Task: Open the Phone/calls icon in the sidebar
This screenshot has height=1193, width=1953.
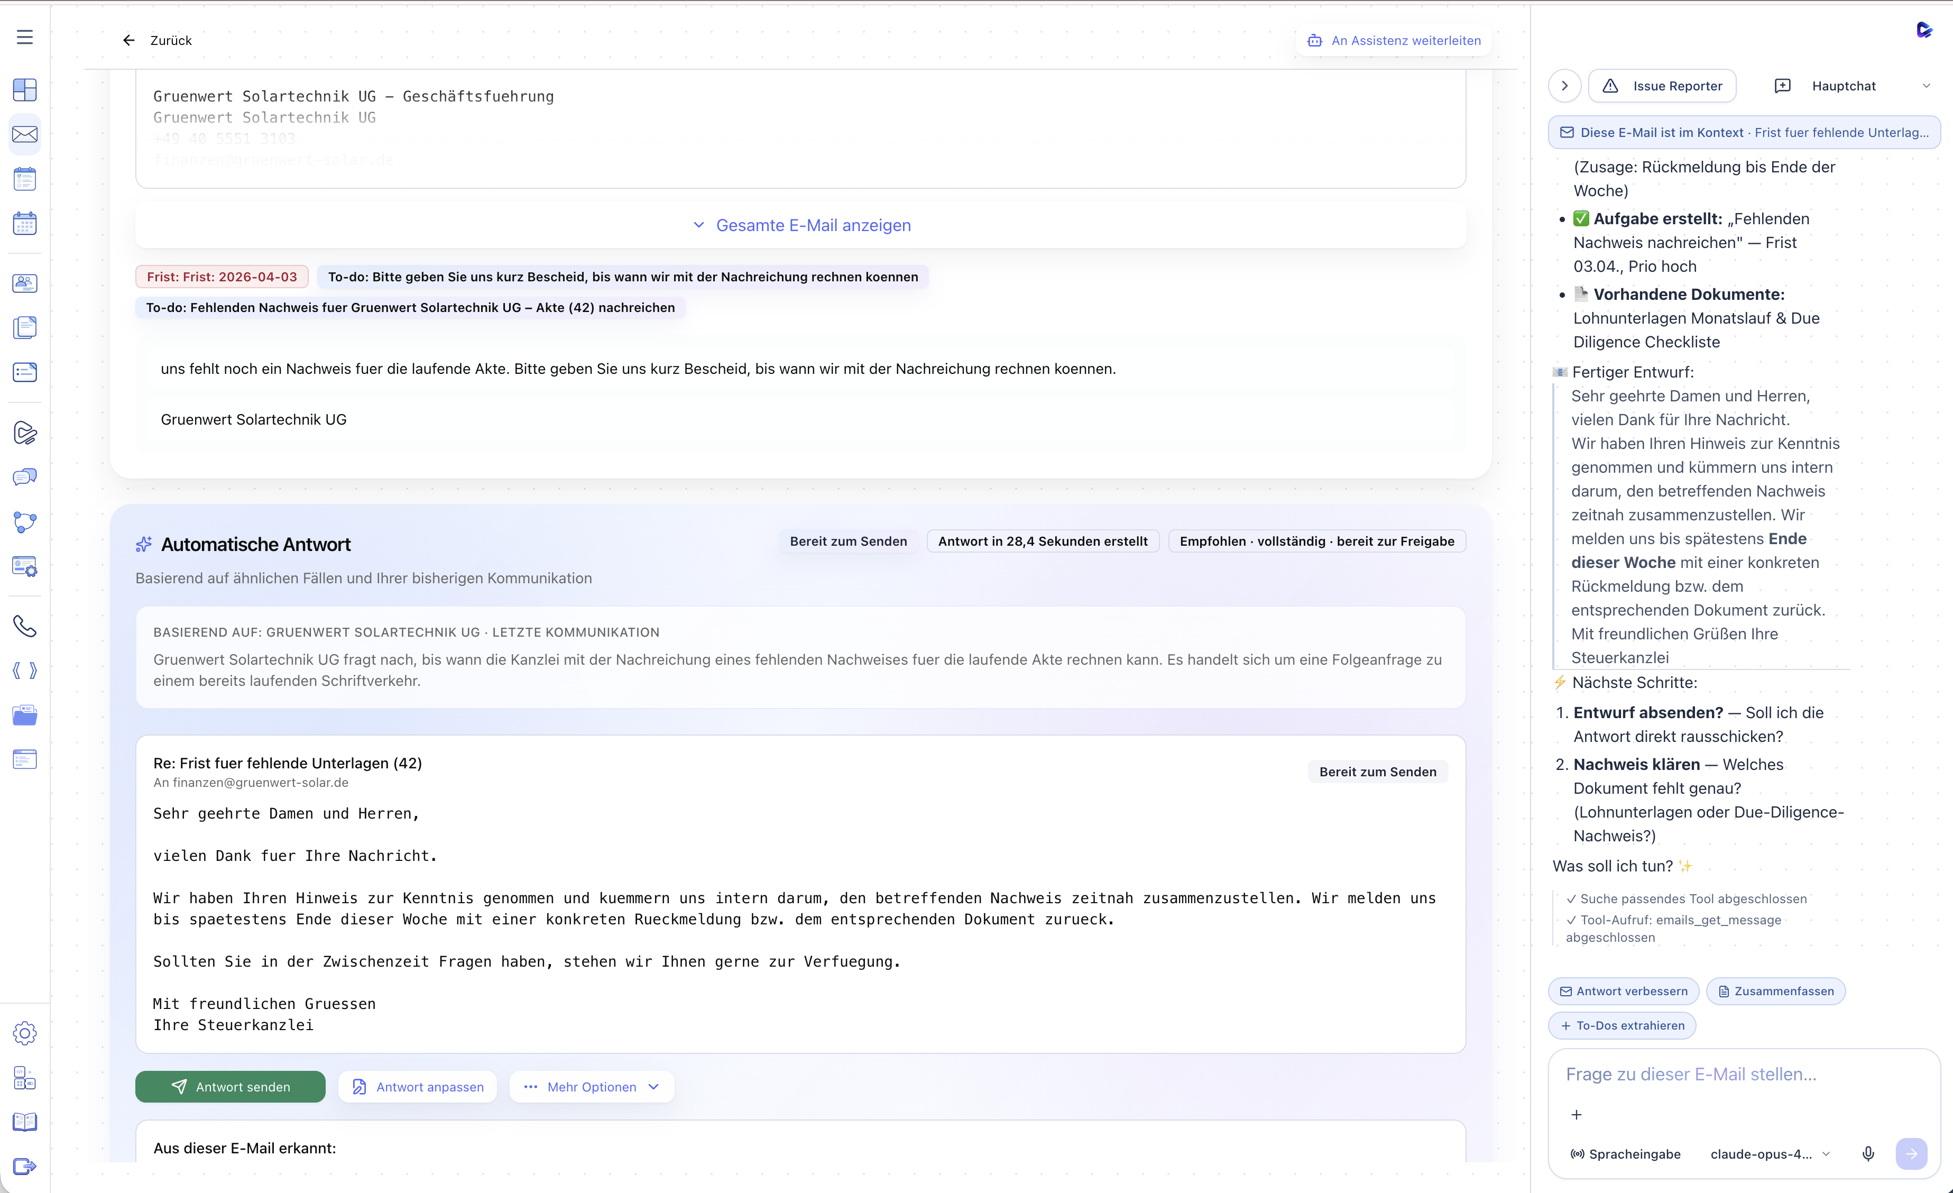Action: point(24,626)
